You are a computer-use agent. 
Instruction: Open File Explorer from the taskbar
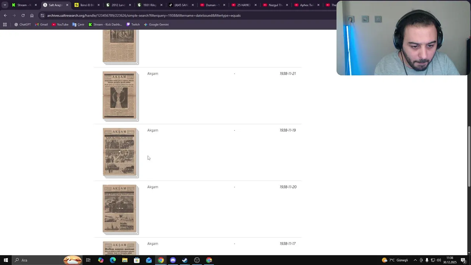click(125, 260)
